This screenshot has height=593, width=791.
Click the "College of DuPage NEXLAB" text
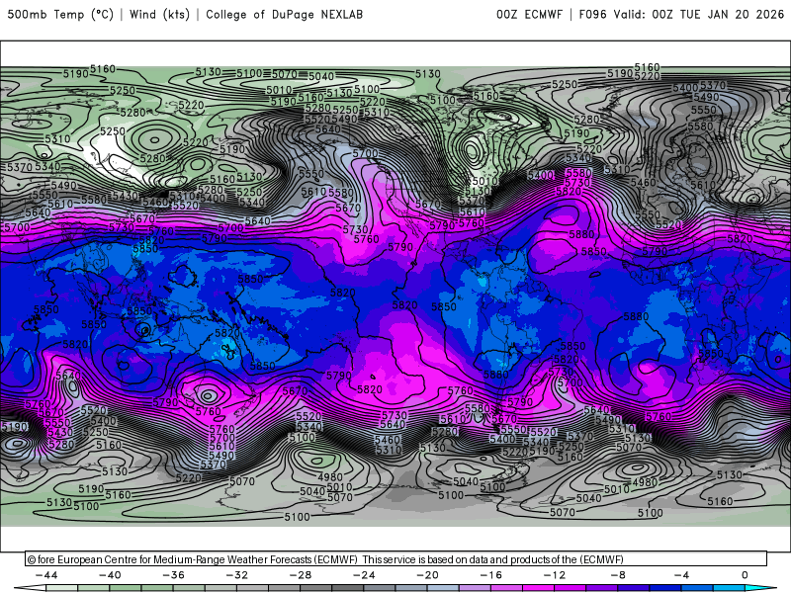(x=284, y=15)
